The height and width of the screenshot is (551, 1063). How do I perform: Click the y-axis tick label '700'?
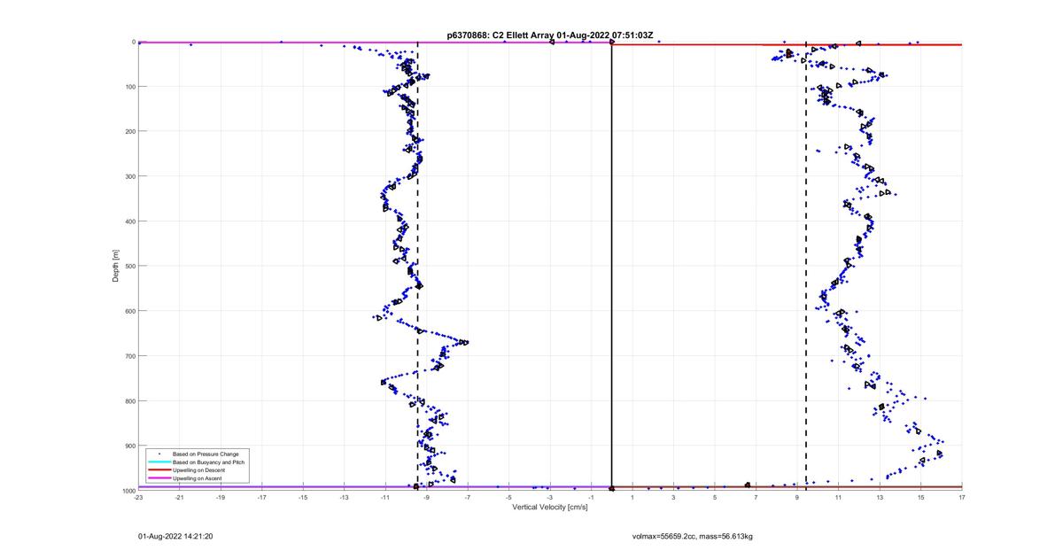(x=129, y=356)
